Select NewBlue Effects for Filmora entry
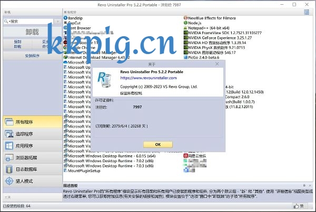This screenshot has height=212, width=316. 210,18
